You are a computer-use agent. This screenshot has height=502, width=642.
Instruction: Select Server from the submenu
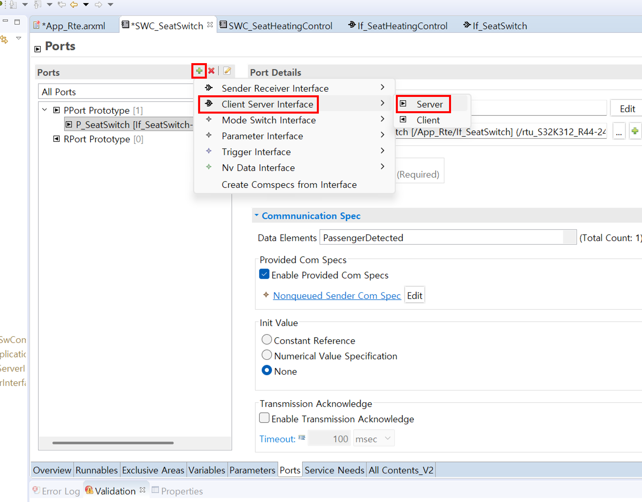[x=429, y=104]
